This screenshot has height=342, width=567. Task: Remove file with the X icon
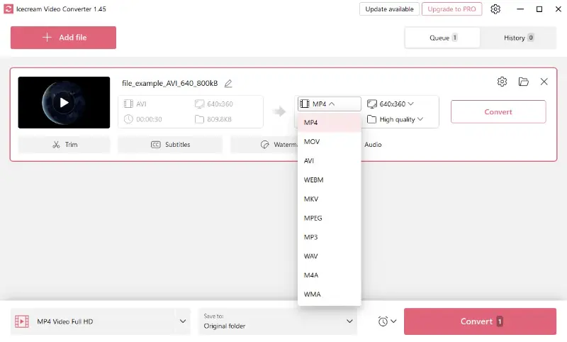pyautogui.click(x=544, y=82)
